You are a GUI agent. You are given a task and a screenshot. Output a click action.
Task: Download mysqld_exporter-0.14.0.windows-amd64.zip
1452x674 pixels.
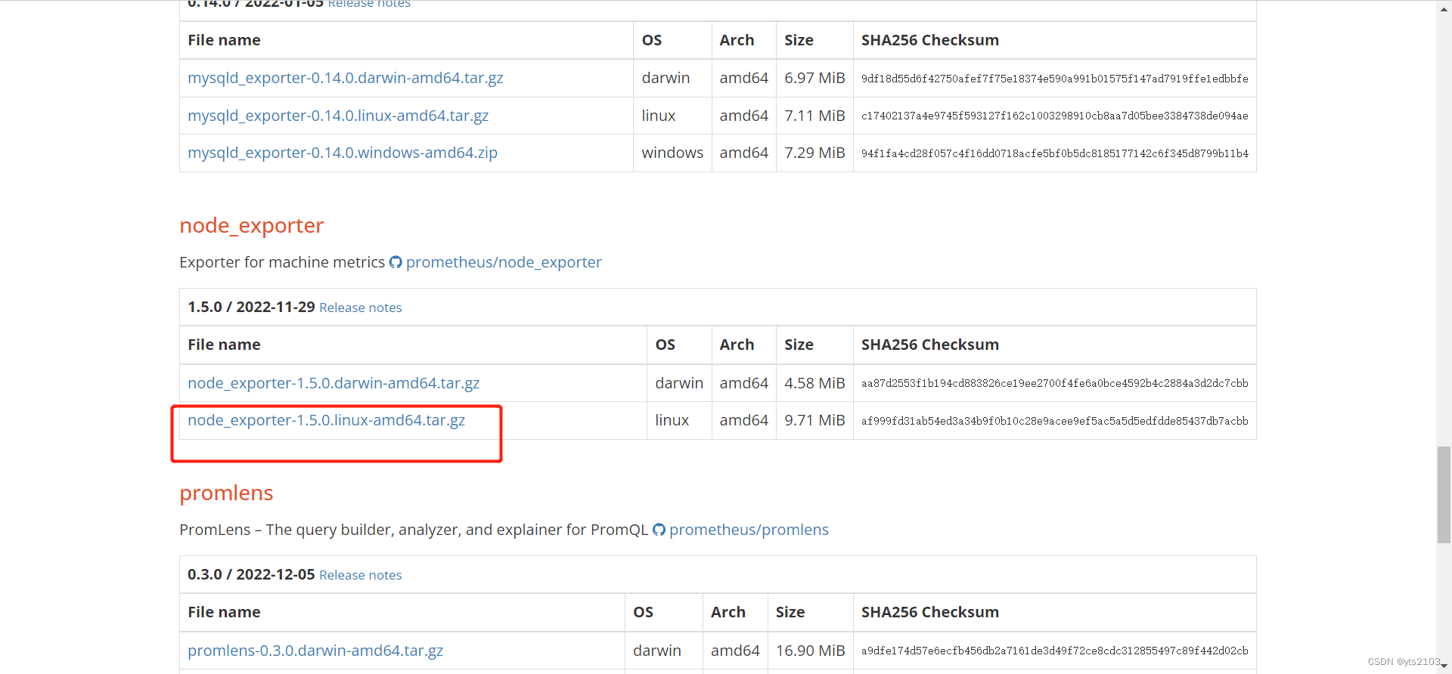[x=343, y=153]
